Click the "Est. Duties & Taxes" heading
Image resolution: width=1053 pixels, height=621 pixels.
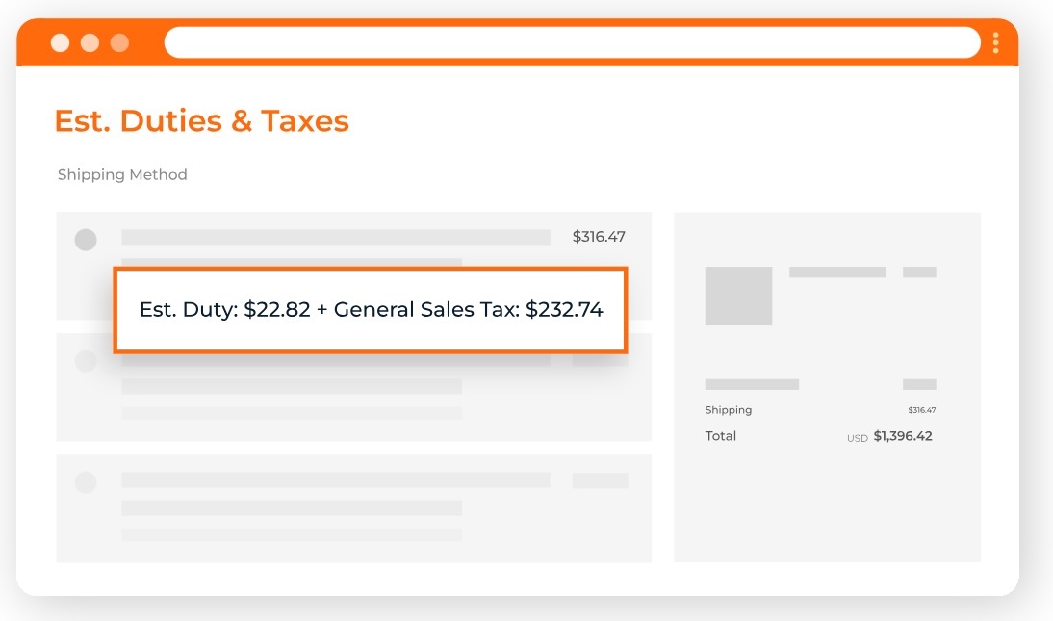[201, 121]
